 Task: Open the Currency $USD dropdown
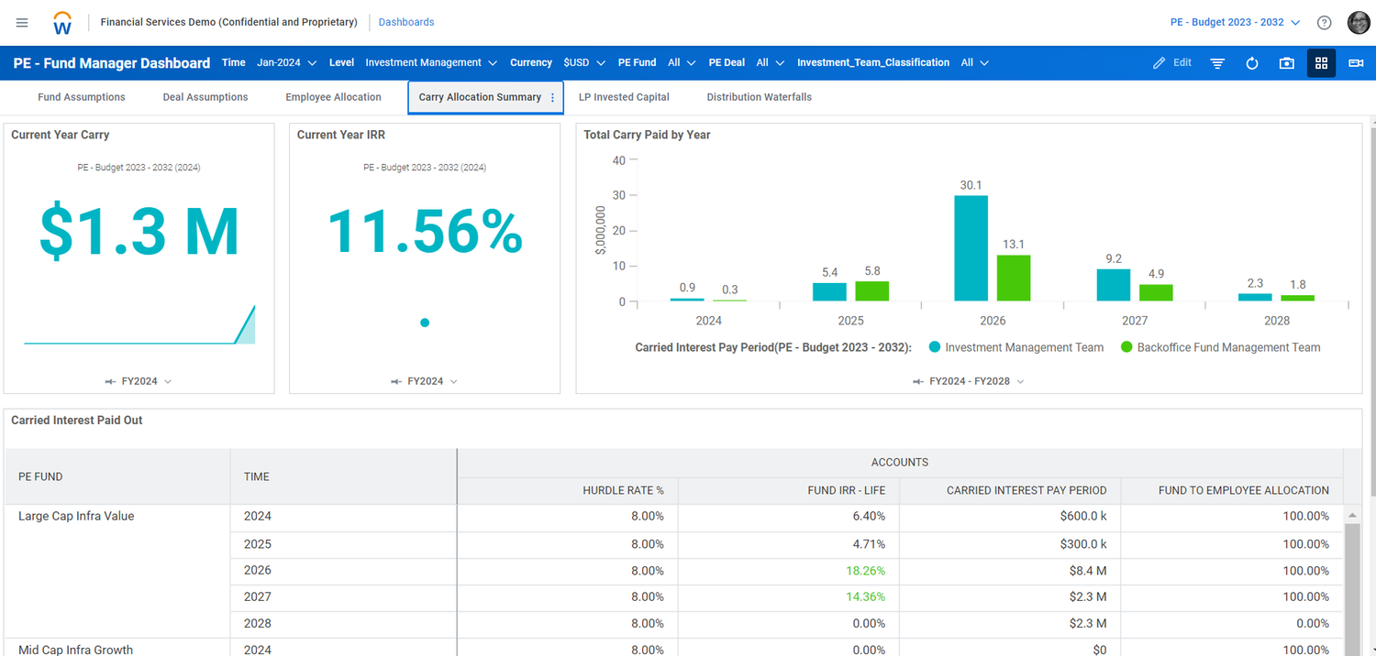tap(584, 62)
